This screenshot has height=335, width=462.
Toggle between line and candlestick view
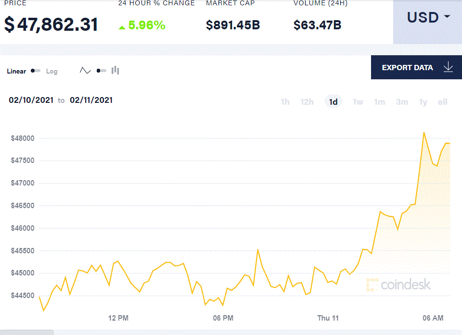tap(102, 70)
